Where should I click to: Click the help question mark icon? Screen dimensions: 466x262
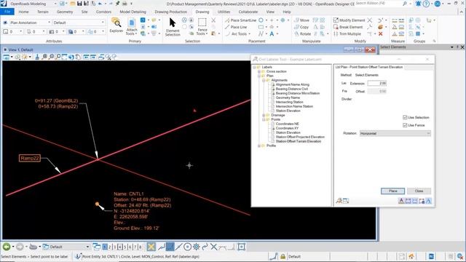click(426, 4)
